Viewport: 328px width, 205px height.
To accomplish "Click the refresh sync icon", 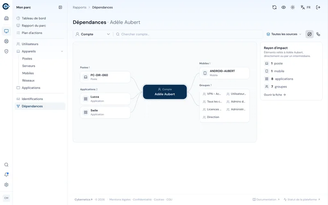I will [x=274, y=7].
